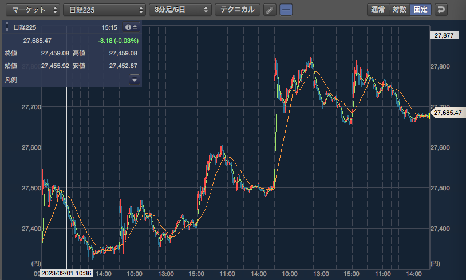Switch scale to 通常 mode
The height and width of the screenshot is (280, 466).
378,10
